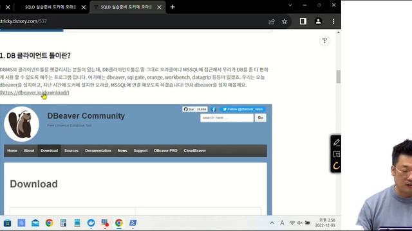The width and height of the screenshot is (412, 231).
Task: Open Chrome three-dot menu
Action: click(x=333, y=21)
